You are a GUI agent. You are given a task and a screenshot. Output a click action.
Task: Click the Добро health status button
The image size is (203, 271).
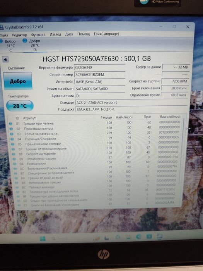[18, 81]
